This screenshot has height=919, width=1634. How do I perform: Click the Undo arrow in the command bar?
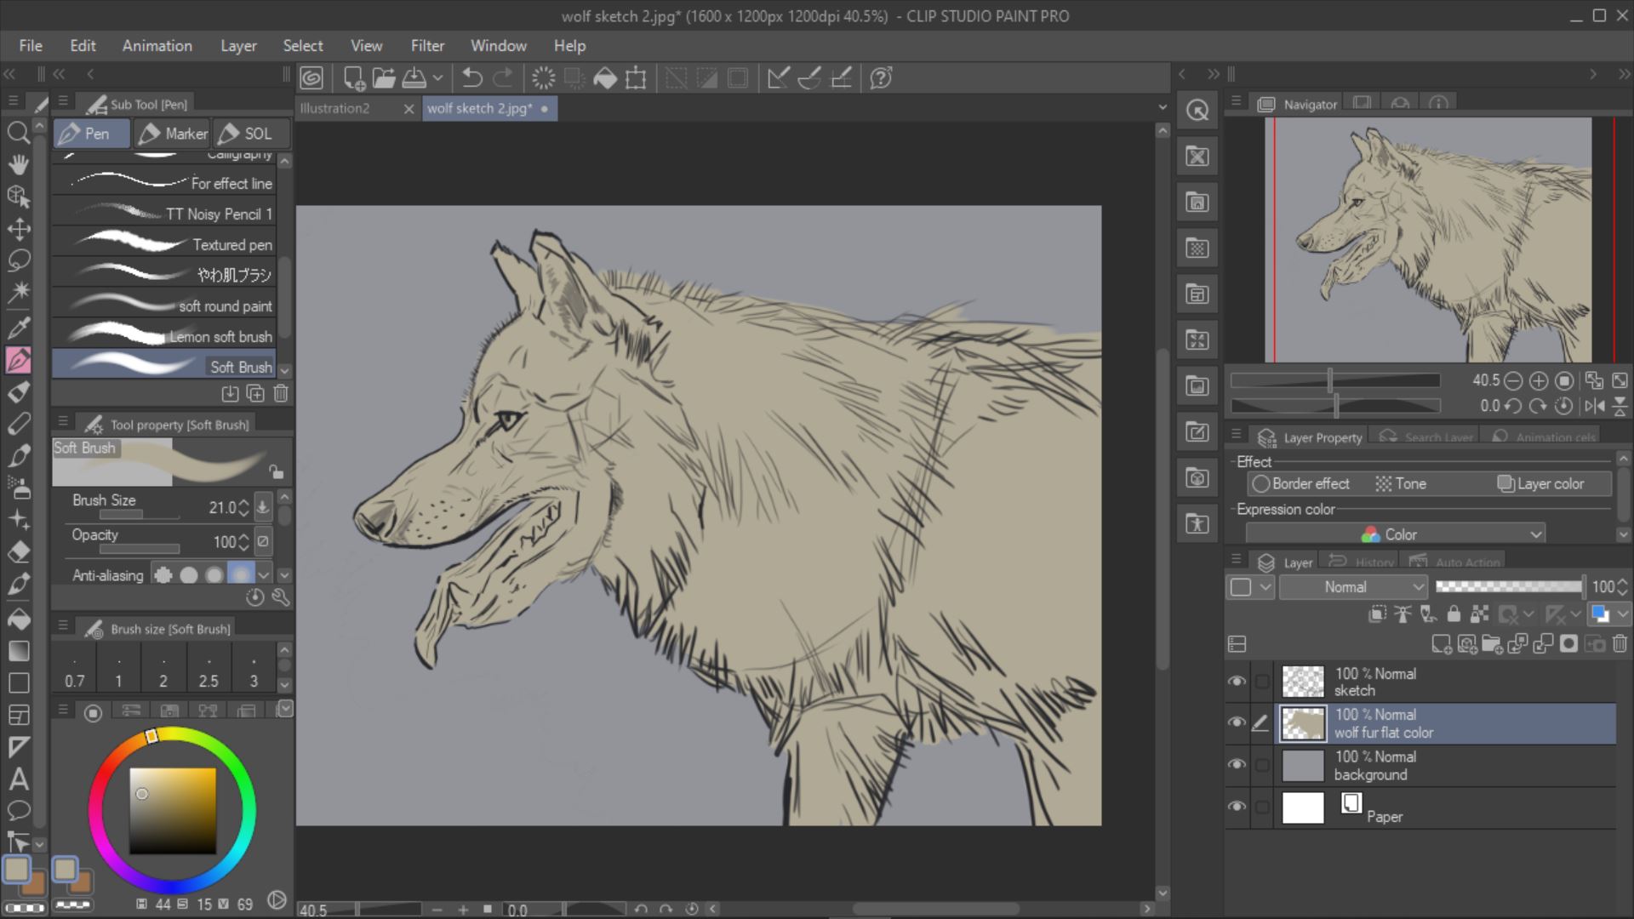(x=471, y=78)
